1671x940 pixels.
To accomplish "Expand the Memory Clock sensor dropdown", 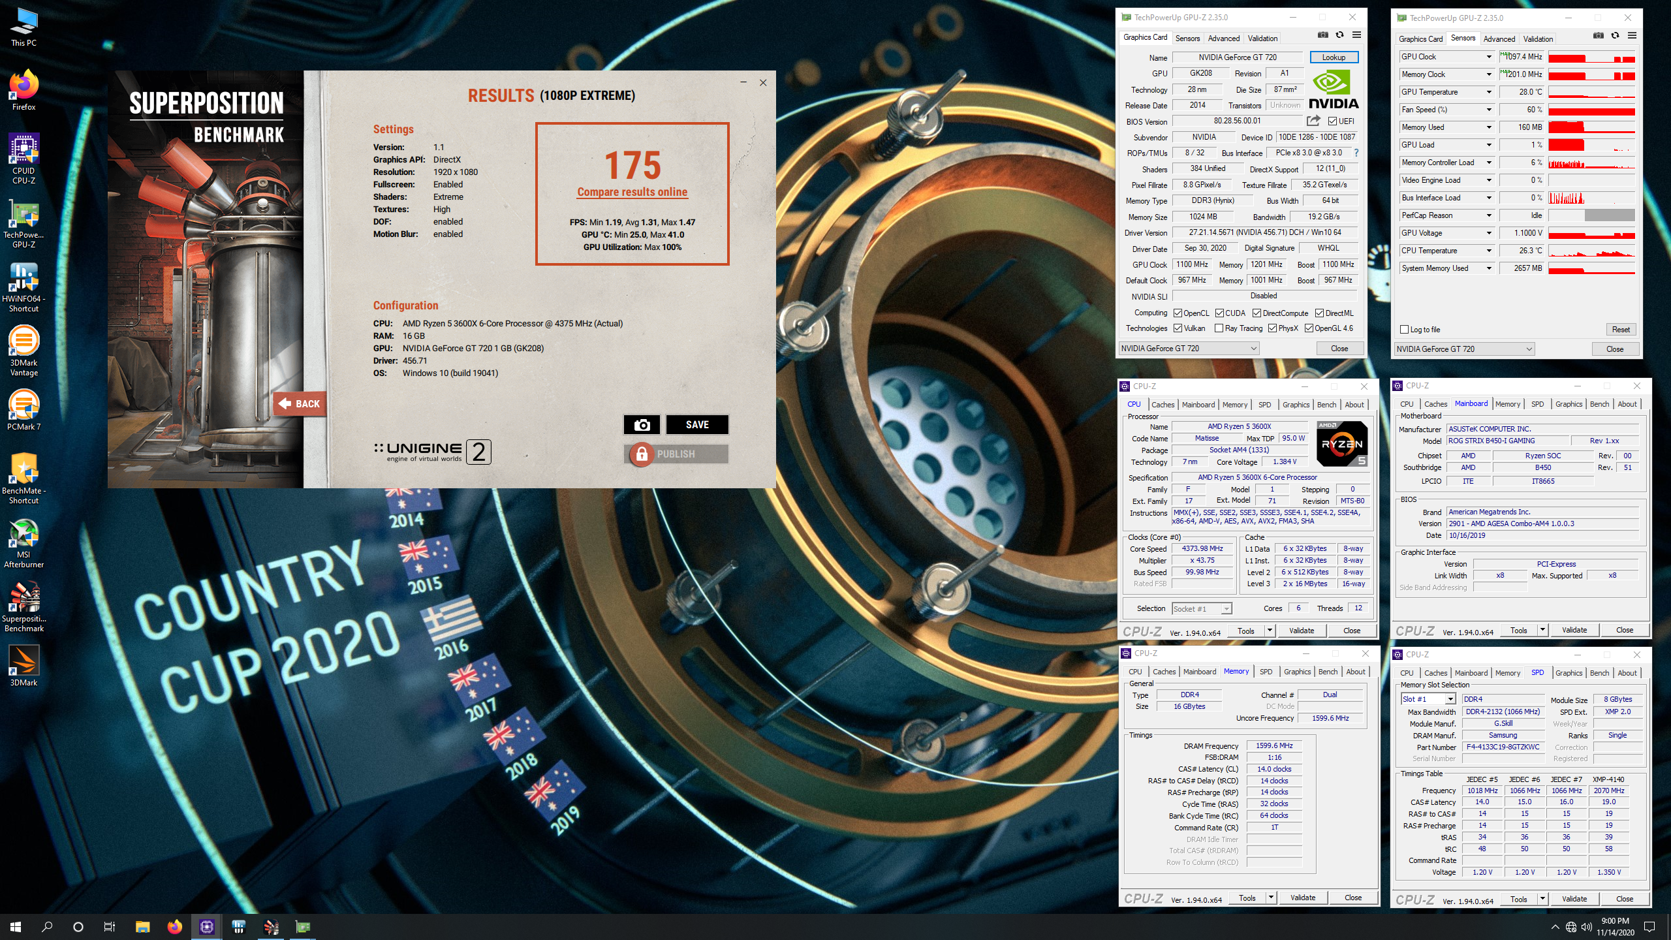I will point(1489,74).
